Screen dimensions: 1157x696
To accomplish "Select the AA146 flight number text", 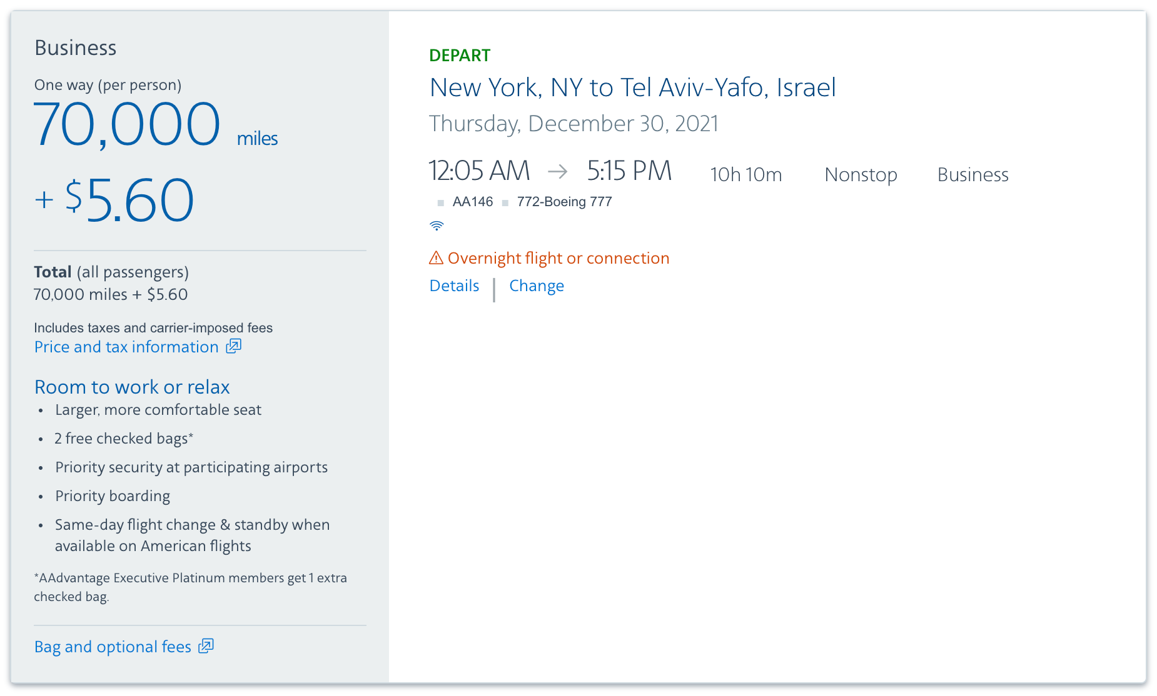I will pyautogui.click(x=472, y=202).
